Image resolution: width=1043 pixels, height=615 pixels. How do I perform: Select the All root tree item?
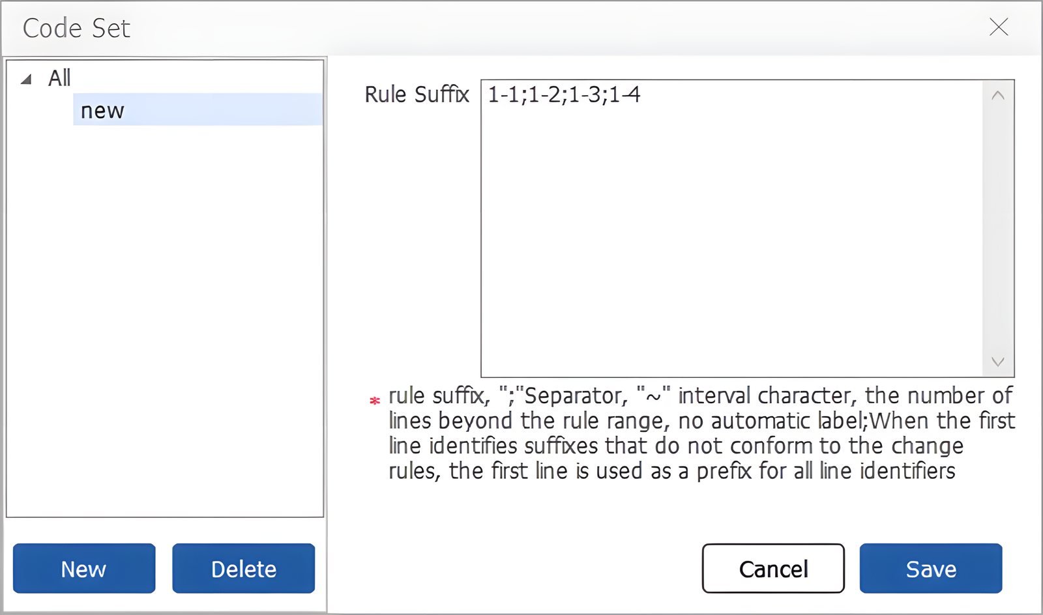pos(59,78)
